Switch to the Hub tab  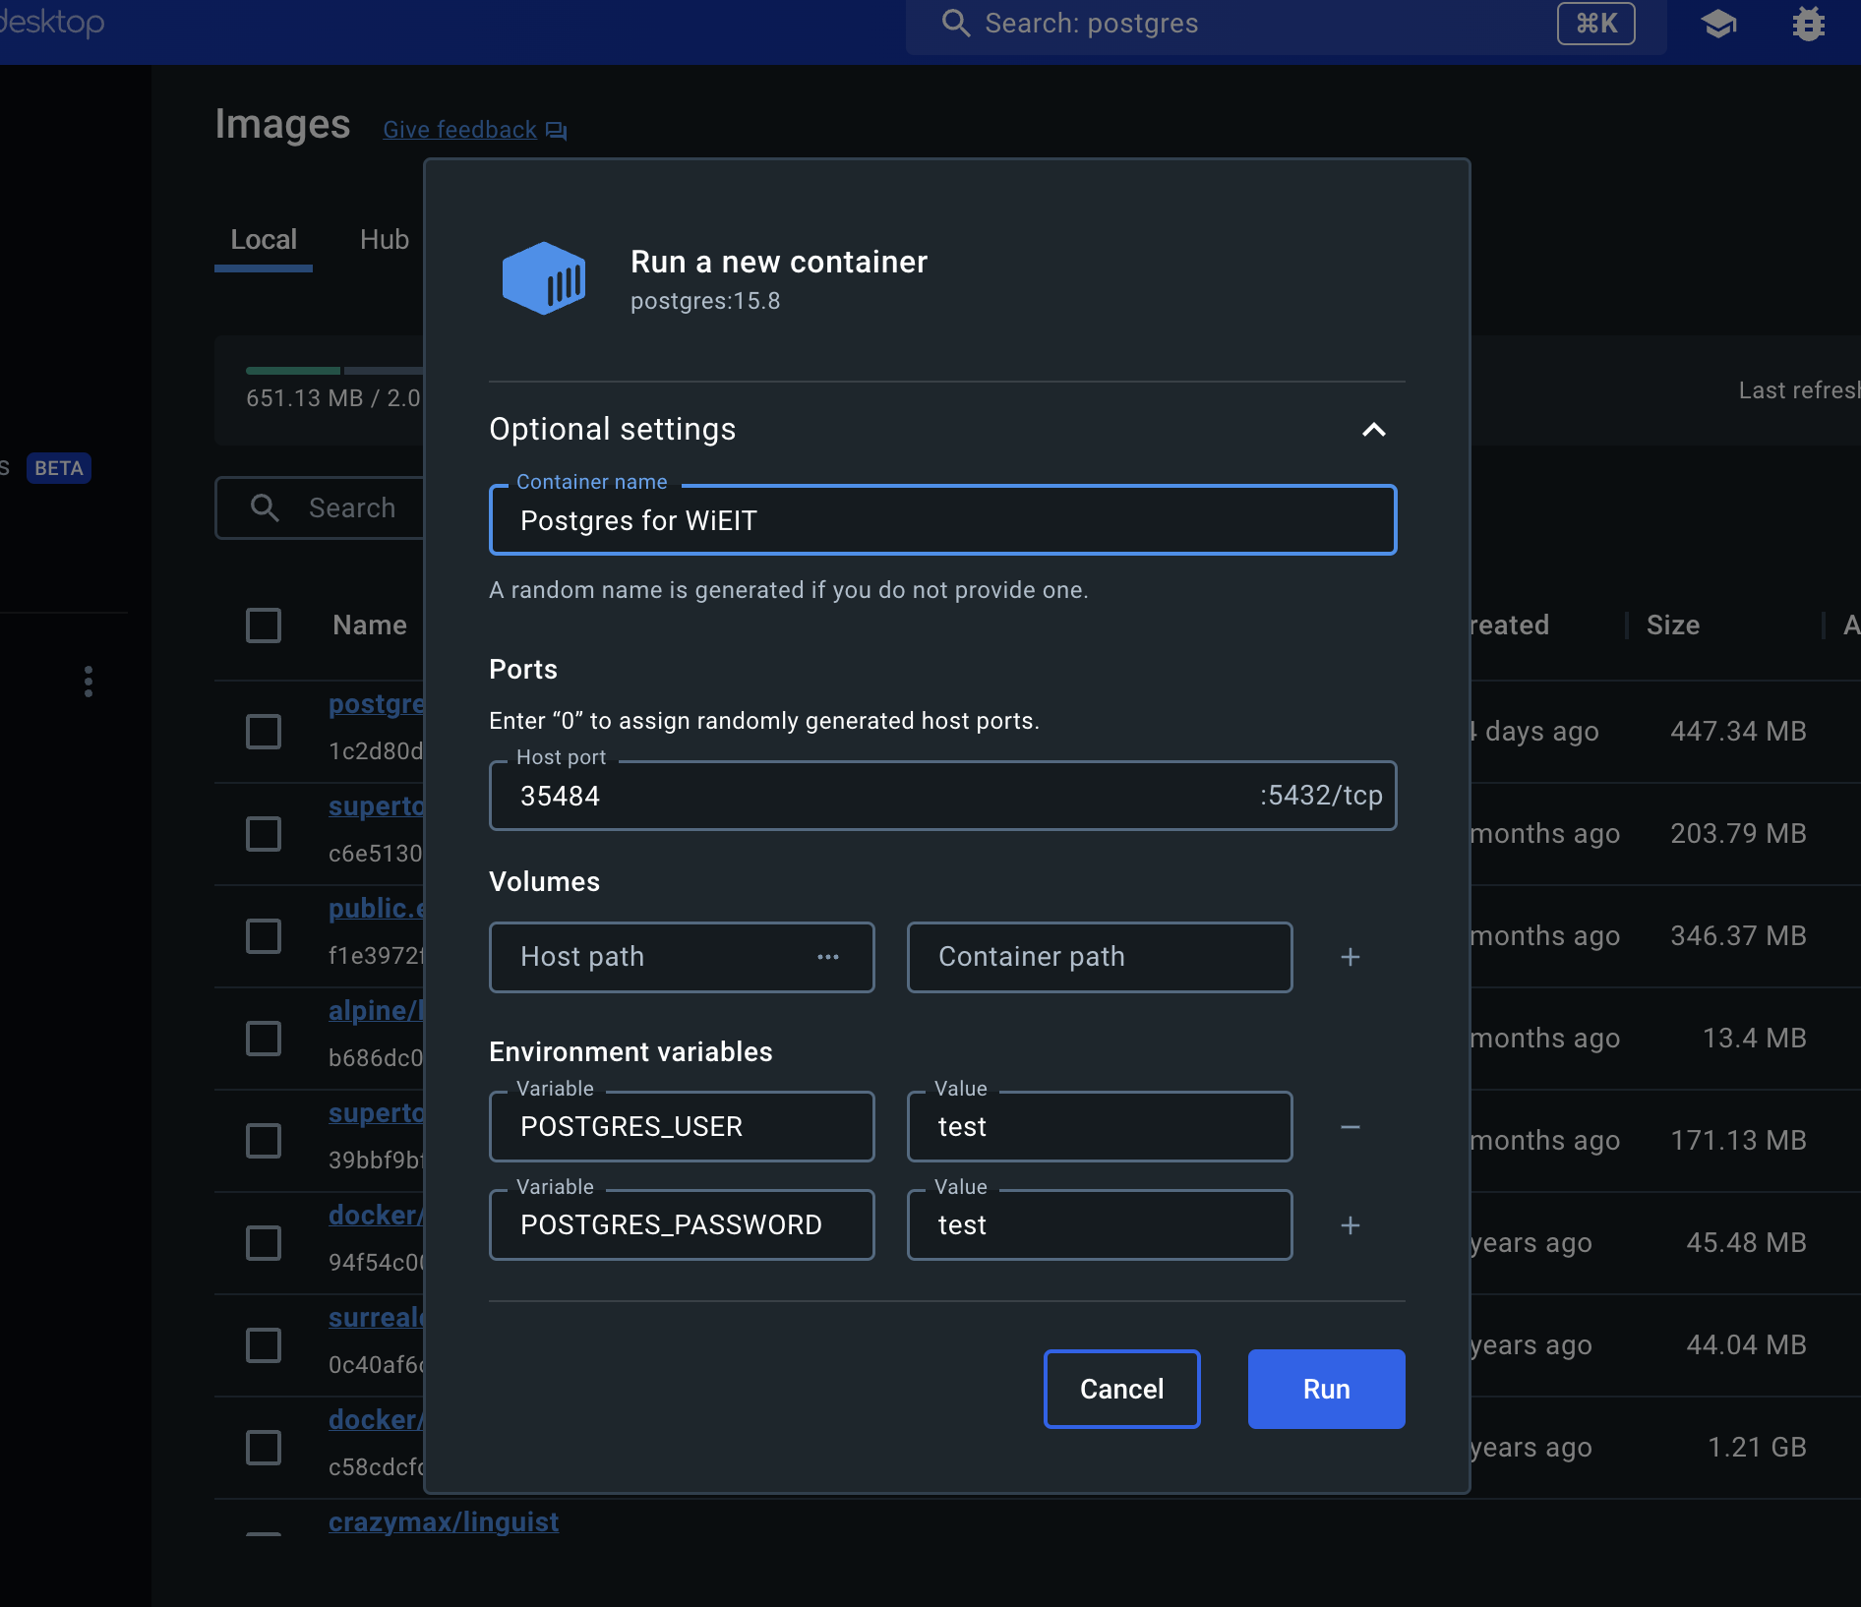pyautogui.click(x=385, y=240)
